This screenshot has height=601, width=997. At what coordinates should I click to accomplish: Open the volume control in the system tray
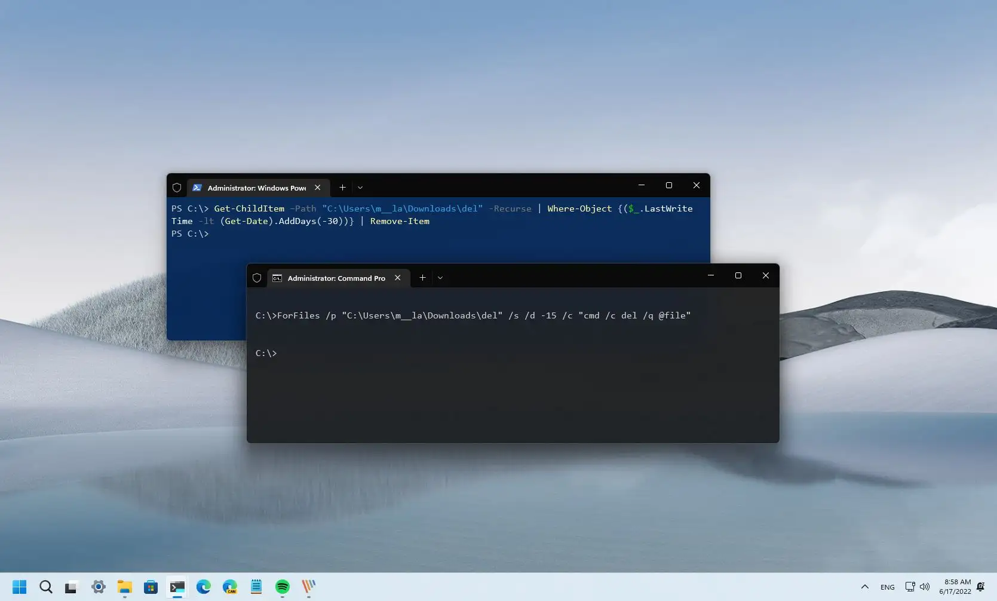925,587
